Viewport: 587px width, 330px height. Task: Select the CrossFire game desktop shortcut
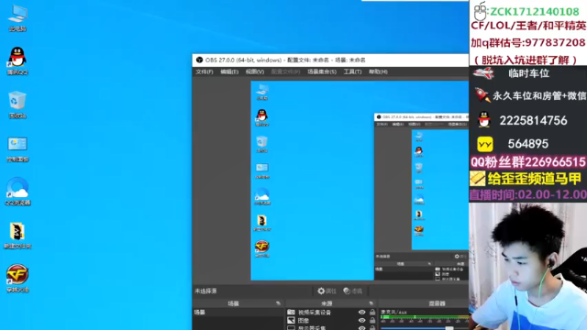[x=17, y=279]
